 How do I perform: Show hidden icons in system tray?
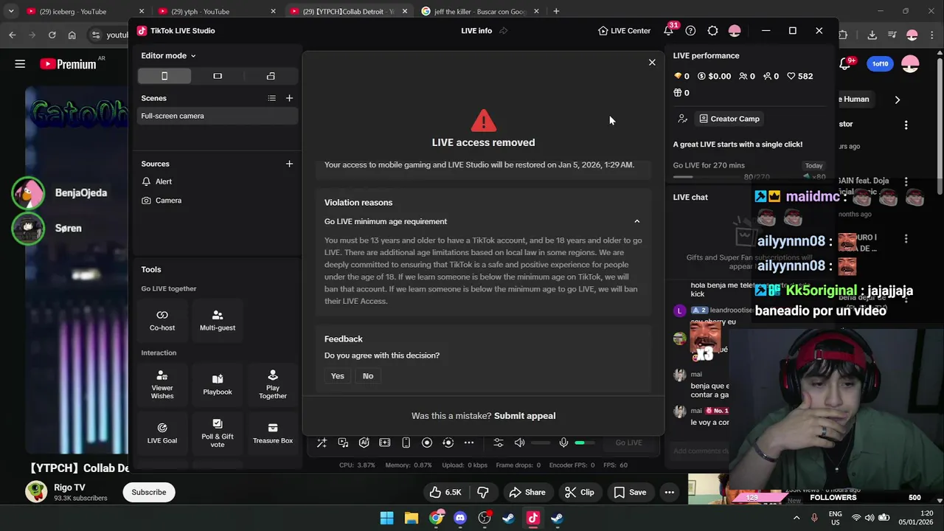click(796, 518)
